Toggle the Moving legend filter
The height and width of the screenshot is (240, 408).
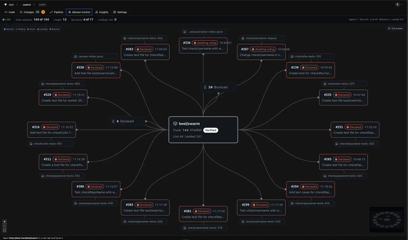tap(9, 29)
